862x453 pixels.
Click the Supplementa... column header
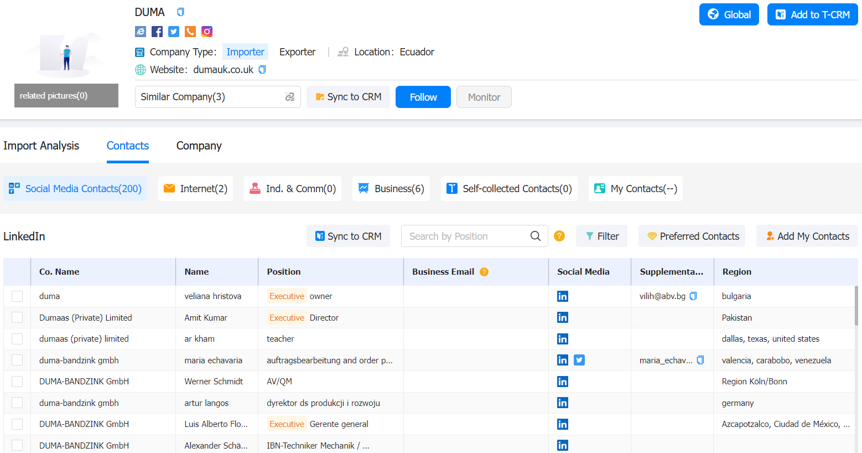pos(672,272)
